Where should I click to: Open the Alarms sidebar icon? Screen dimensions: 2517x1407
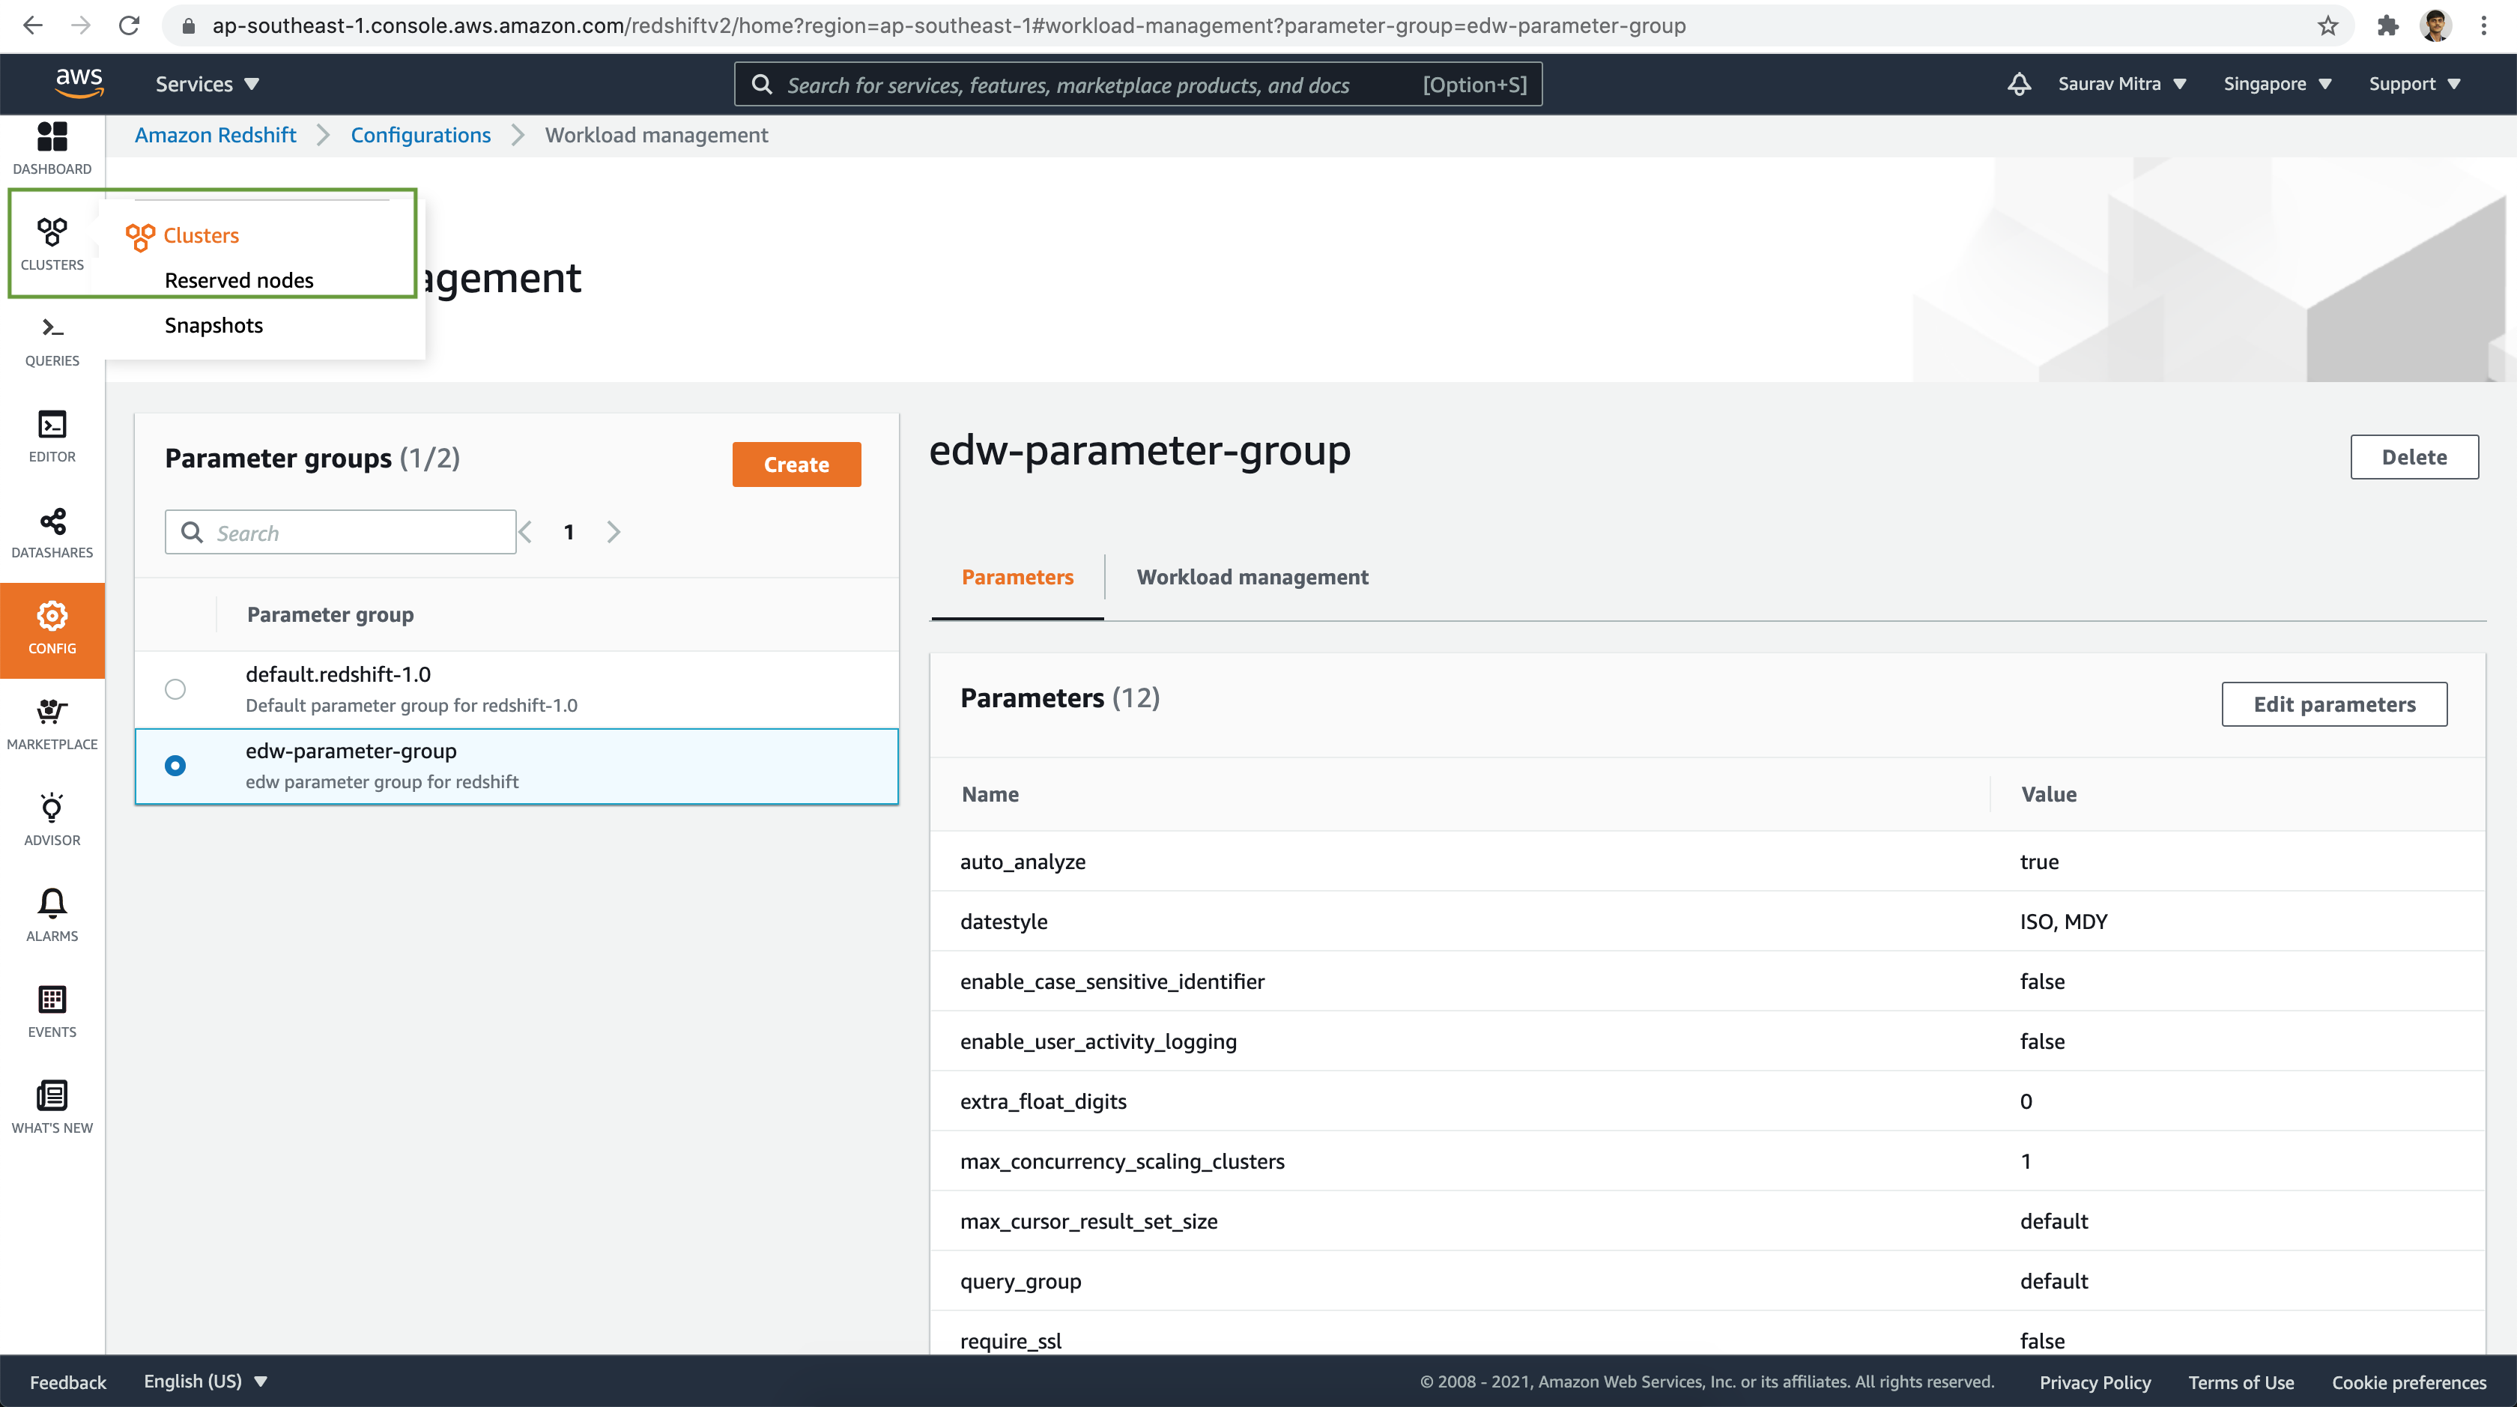click(52, 916)
